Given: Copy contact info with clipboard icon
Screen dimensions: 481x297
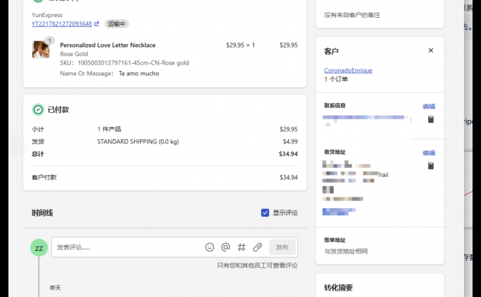Looking at the screenshot, I should (x=430, y=119).
